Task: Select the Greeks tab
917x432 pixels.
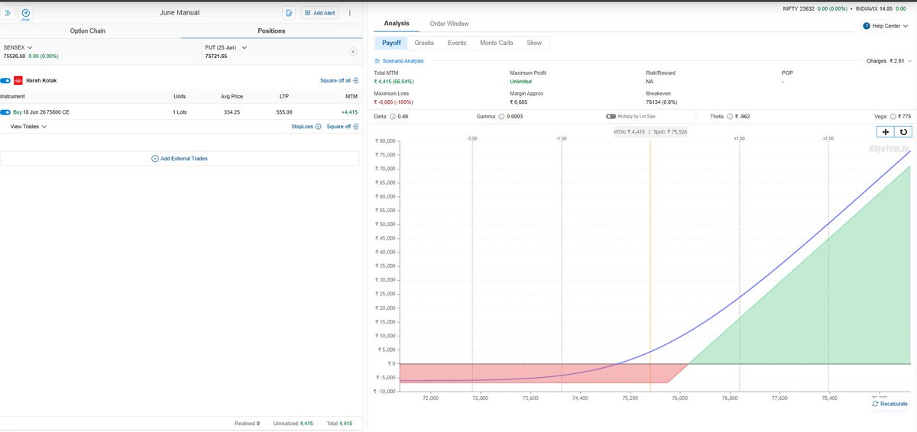Action: [424, 43]
